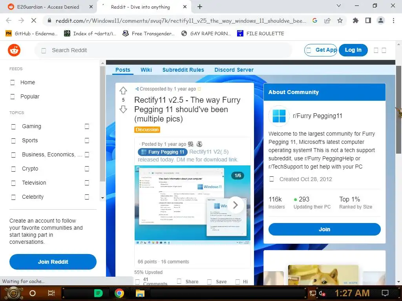Click the crosspost arrow icon
The image size is (402, 301).
[137, 89]
